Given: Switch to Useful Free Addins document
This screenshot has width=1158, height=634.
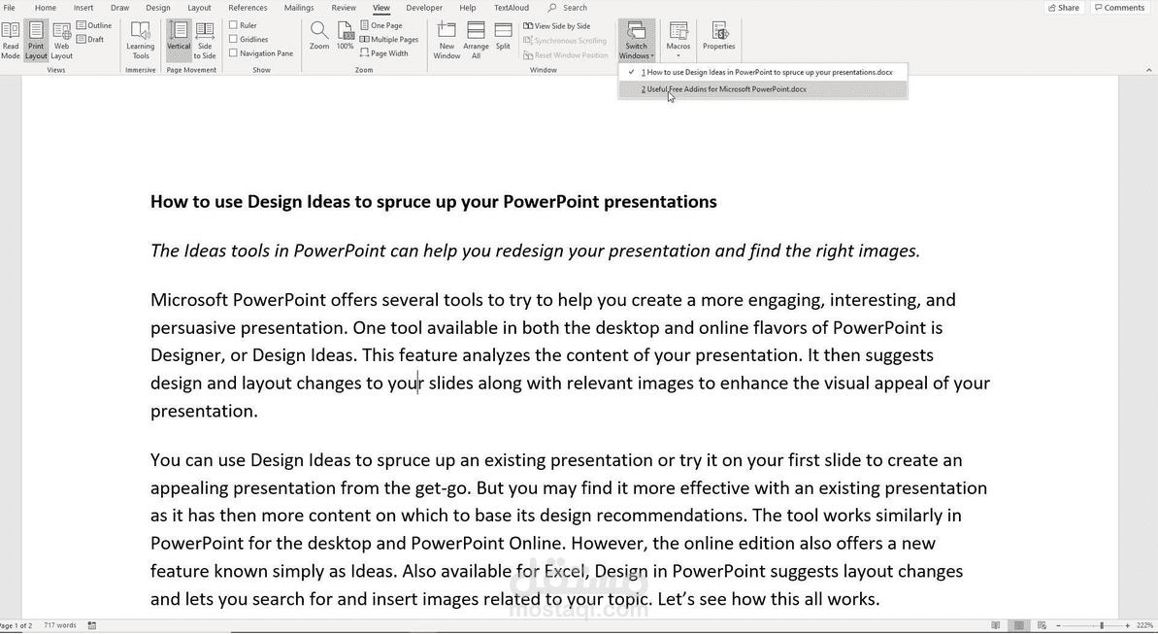Looking at the screenshot, I should pyautogui.click(x=763, y=89).
